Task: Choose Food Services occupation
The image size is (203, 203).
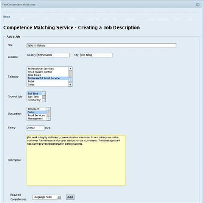Action: (37, 115)
